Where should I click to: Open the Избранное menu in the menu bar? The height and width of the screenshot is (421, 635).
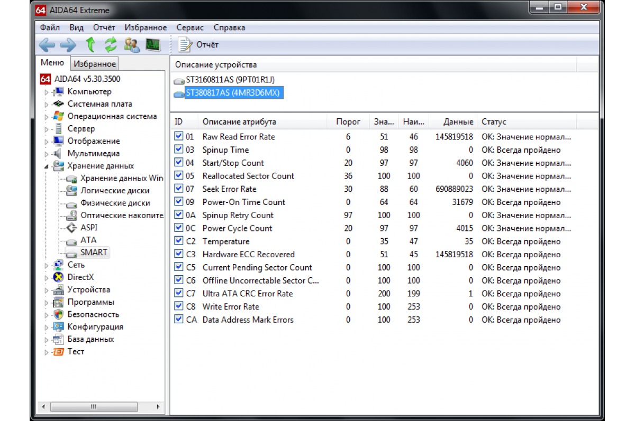click(x=146, y=27)
